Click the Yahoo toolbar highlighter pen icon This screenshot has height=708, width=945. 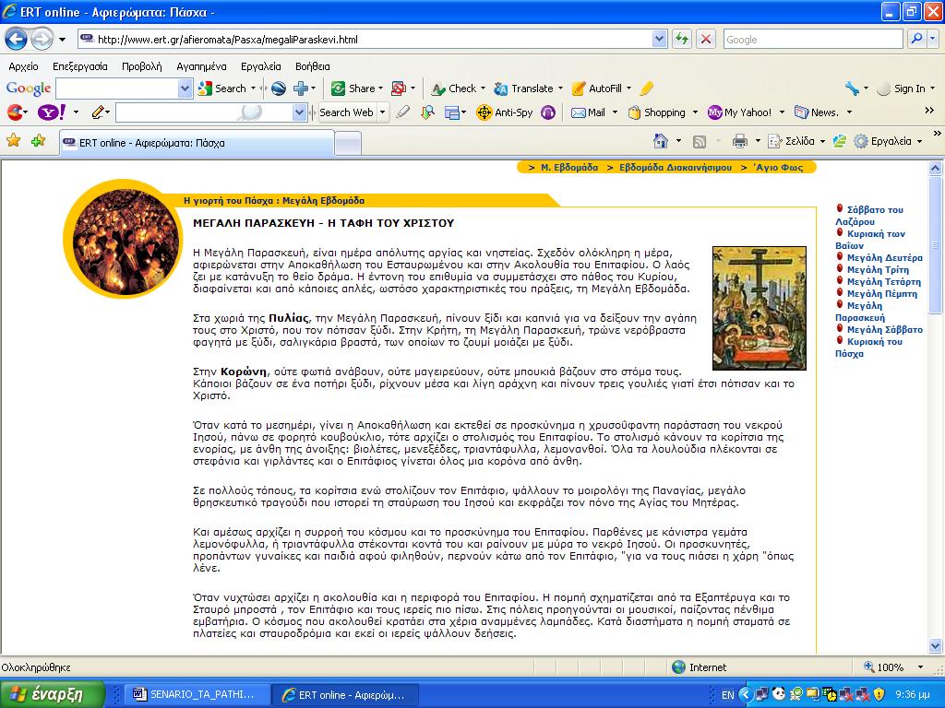coord(403,112)
